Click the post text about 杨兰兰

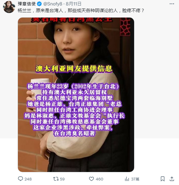pyautogui.click(x=81, y=11)
